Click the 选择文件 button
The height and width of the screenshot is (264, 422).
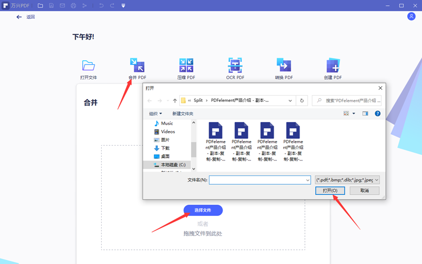(x=203, y=210)
